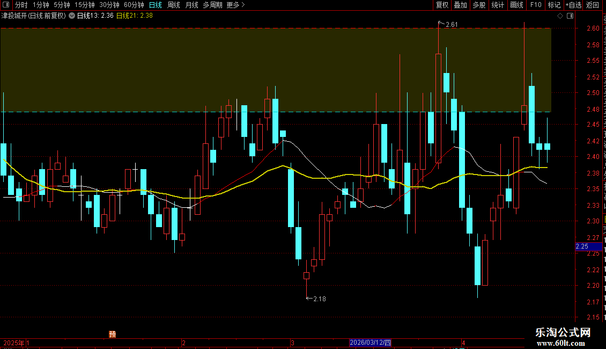Image resolution: width=606 pixels, height=349 pixels.
Task: Click the orange 预 marker on the time axis
Action: click(x=113, y=334)
